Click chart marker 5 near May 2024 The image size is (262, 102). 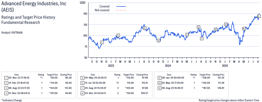(x=187, y=34)
